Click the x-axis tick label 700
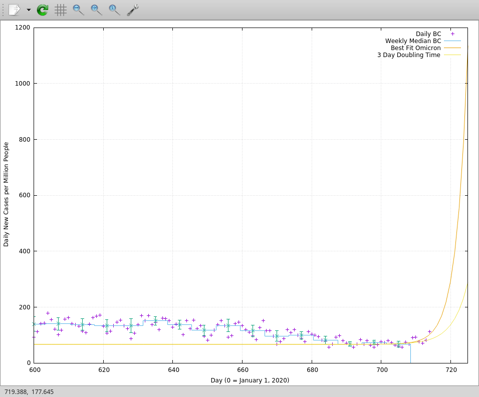Viewport: 479px width, 397px height. click(x=382, y=370)
